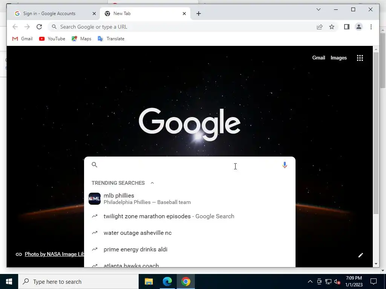Open a new tab with the plus button
Image resolution: width=386 pixels, height=289 pixels.
pos(199,14)
